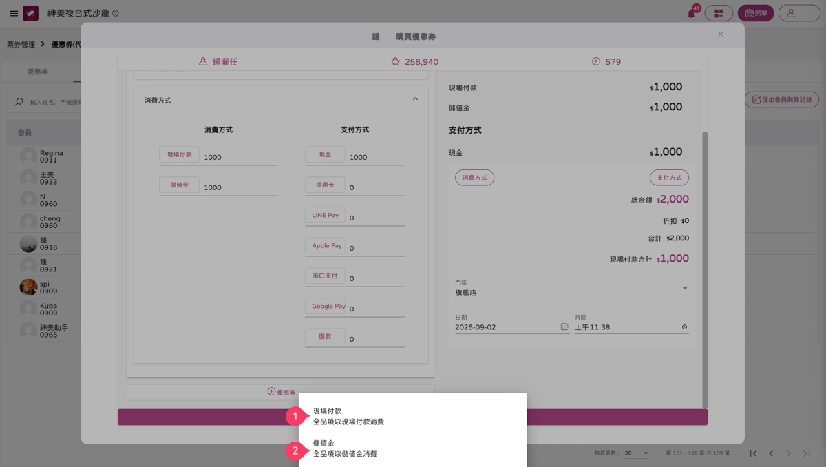Jump to the first page of results
Image resolution: width=826 pixels, height=467 pixels.
[753, 453]
